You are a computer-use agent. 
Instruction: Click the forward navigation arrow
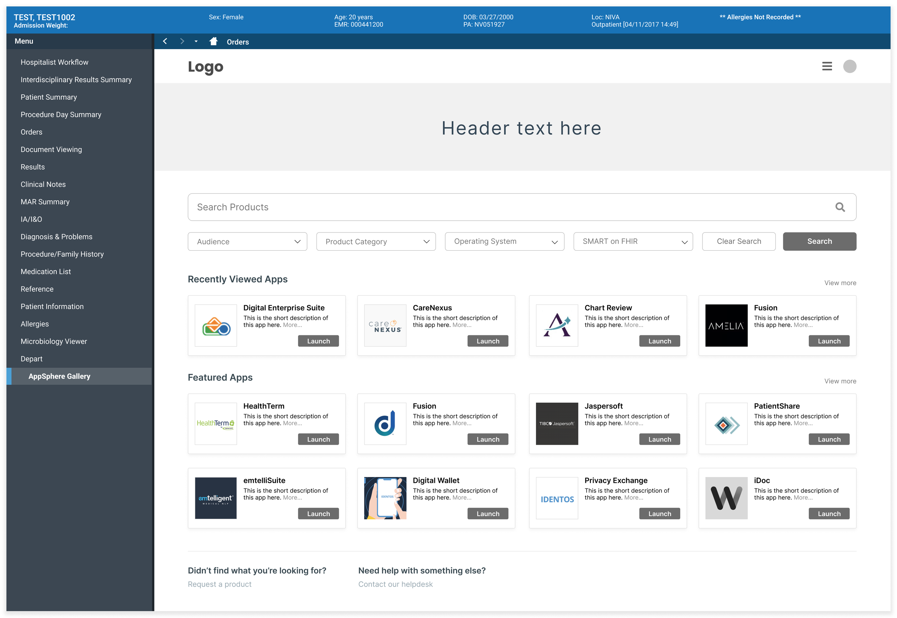pos(182,42)
